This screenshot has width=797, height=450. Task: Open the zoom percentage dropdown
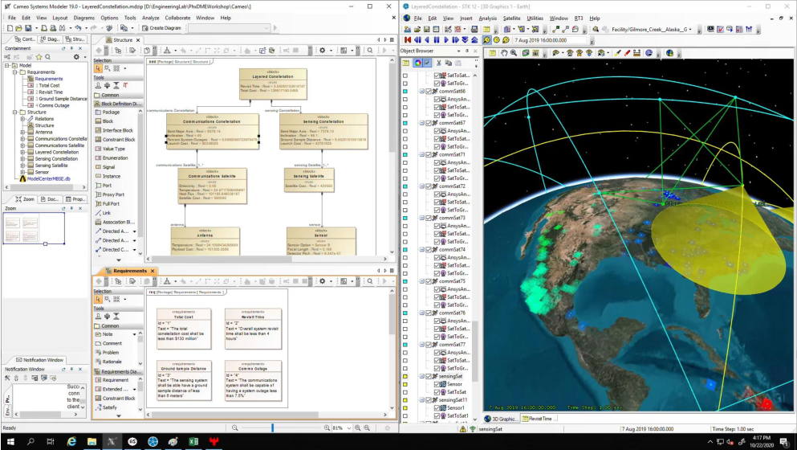coord(349,427)
